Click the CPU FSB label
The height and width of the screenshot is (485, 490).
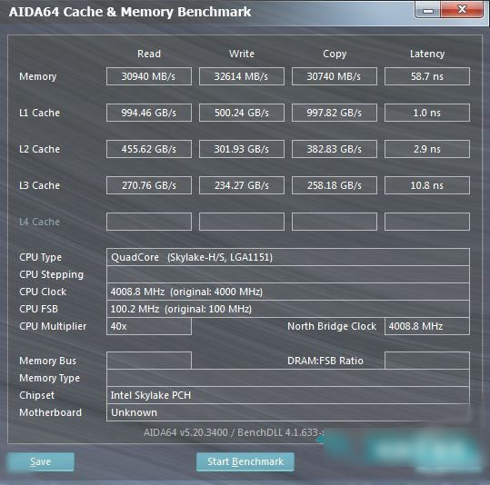38,309
